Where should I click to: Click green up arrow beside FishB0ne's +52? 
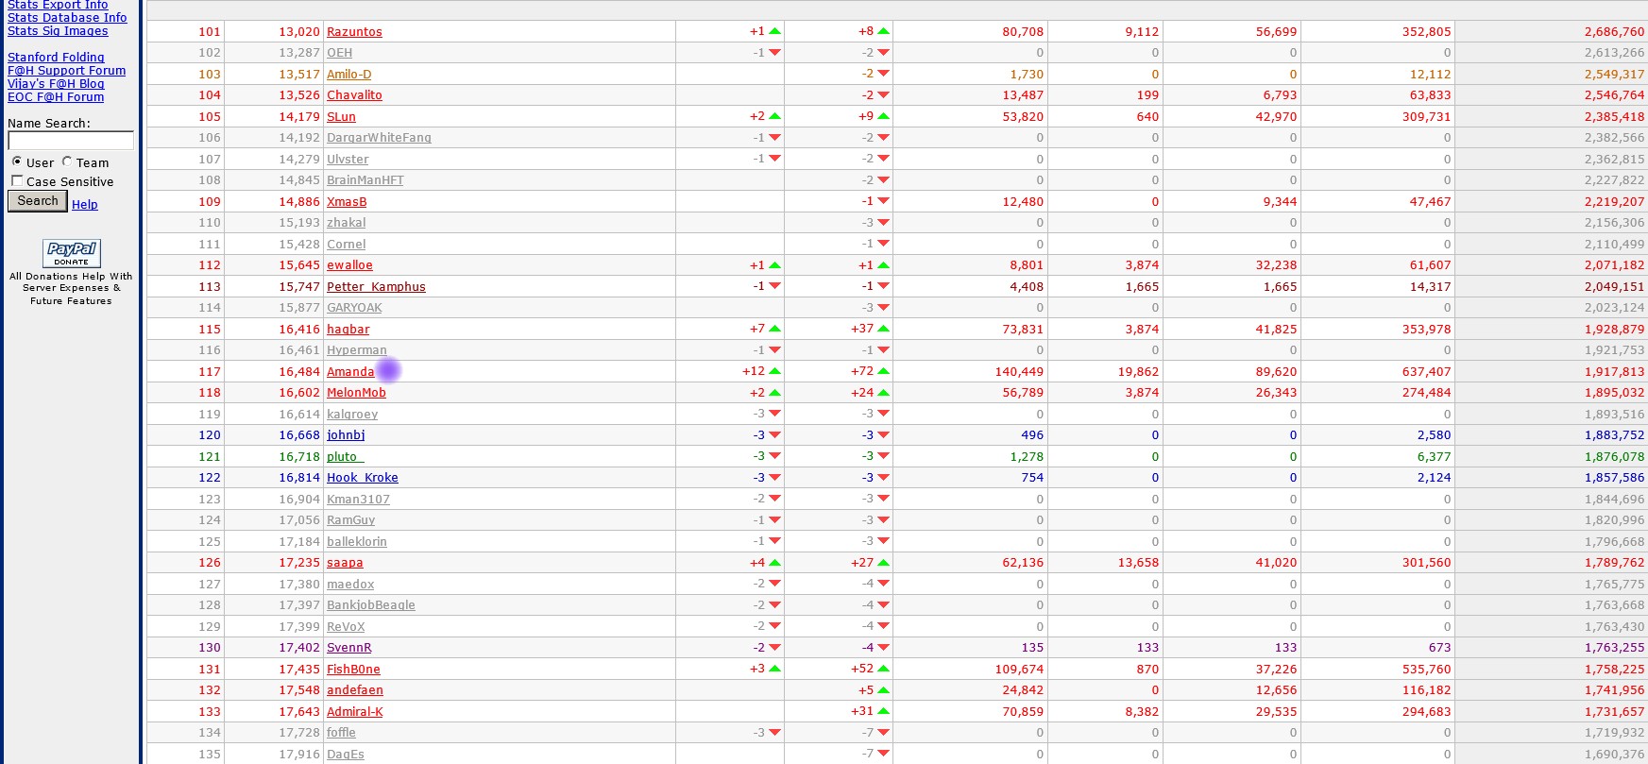(x=884, y=669)
